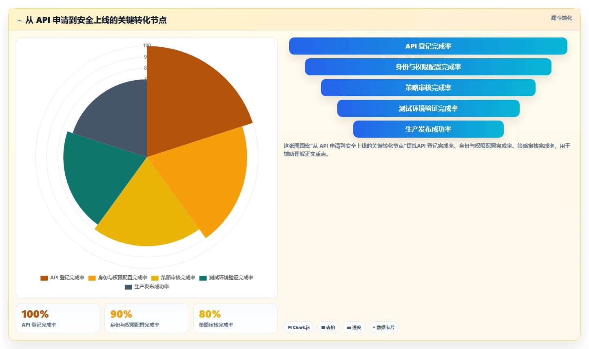
Task: Click the 生产发布成功率 legend label text
Action: point(152,287)
